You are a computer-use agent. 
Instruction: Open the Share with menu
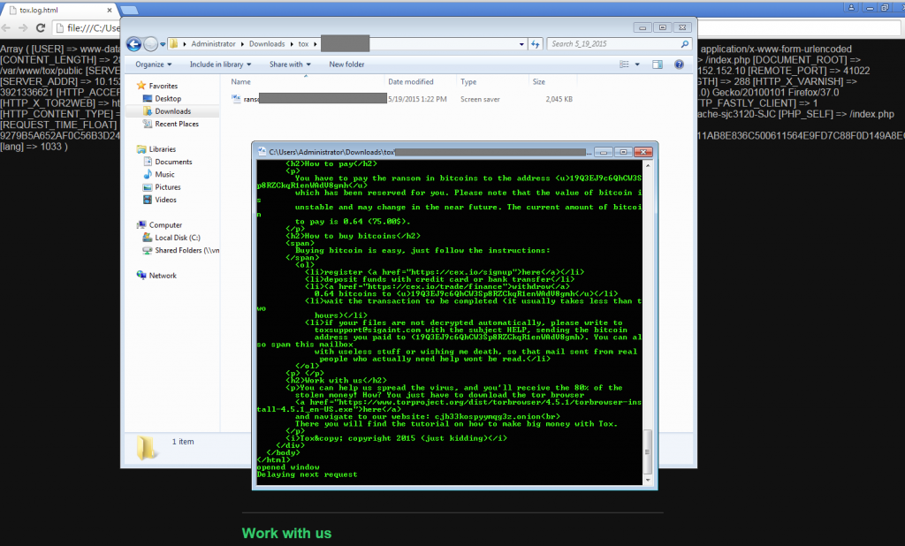point(289,64)
